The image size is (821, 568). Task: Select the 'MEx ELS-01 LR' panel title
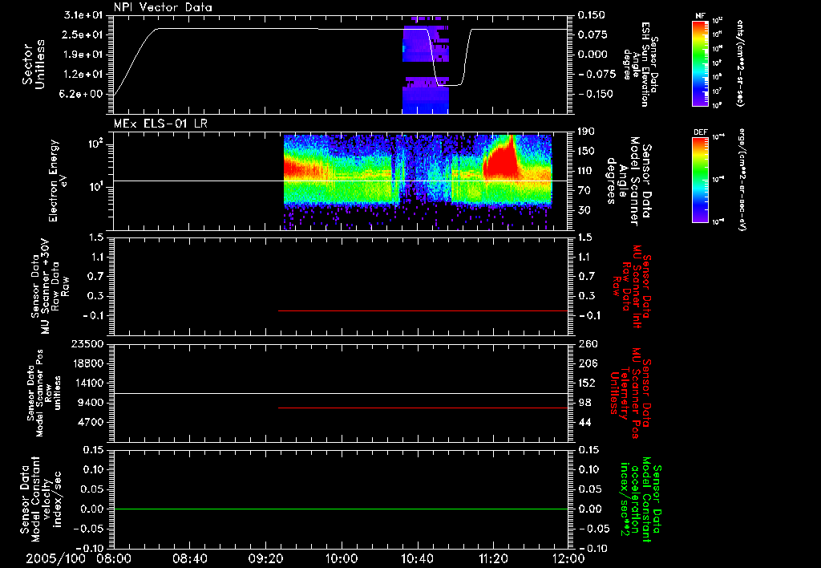(160, 124)
